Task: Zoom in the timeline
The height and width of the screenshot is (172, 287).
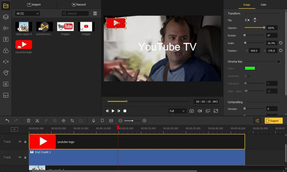Action: tap(144, 121)
